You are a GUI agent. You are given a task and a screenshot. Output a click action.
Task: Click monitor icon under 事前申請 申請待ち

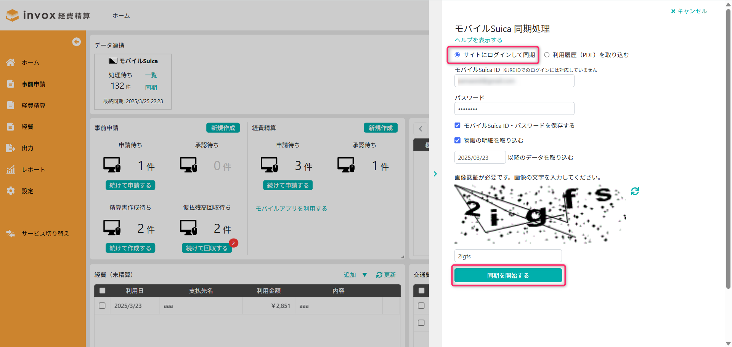112,165
